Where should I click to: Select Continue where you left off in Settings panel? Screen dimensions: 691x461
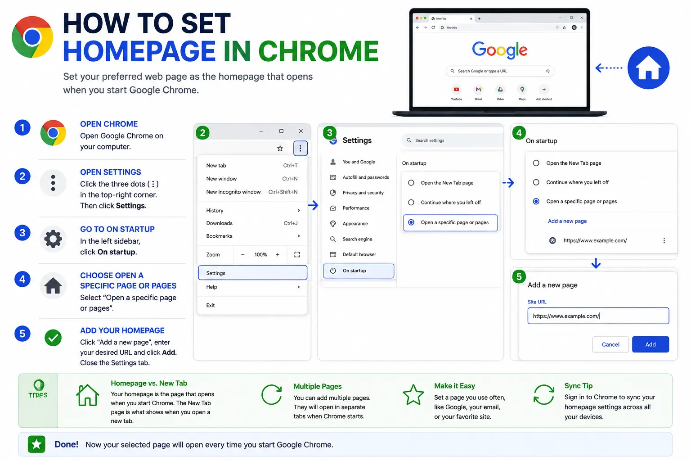click(411, 203)
